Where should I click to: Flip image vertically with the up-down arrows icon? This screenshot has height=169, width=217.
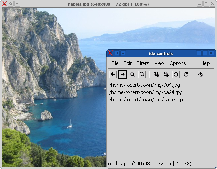coord(157,74)
